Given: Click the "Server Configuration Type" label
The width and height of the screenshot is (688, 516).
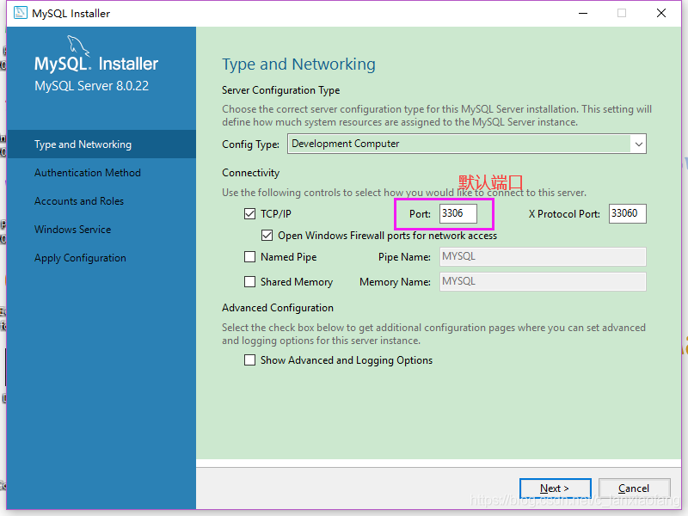Looking at the screenshot, I should point(281,90).
